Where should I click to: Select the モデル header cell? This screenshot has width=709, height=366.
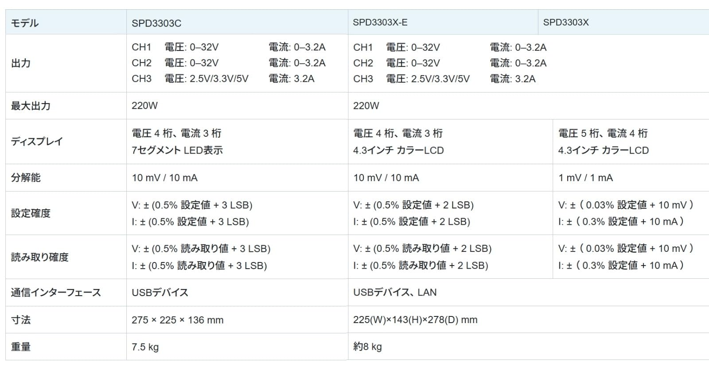25,23
